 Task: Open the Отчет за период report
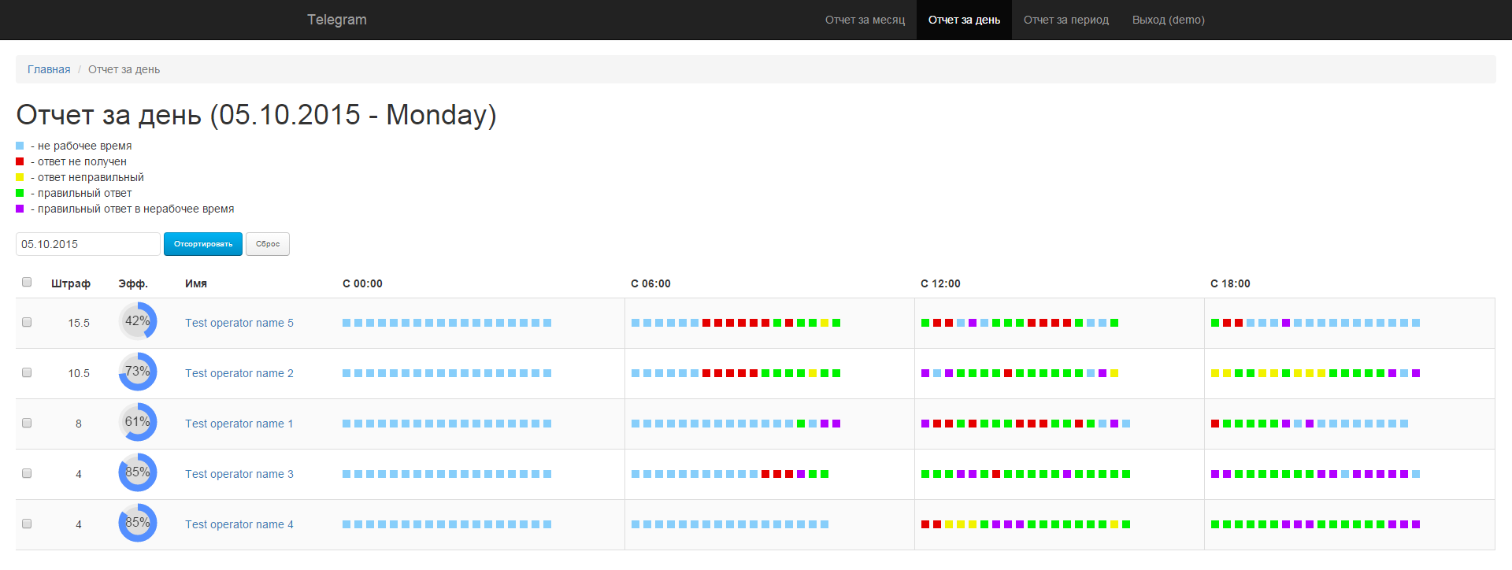tap(1065, 20)
